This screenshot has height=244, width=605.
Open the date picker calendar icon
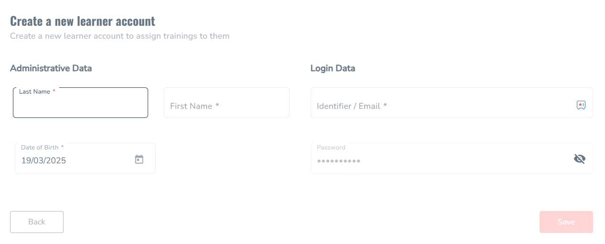[139, 159]
